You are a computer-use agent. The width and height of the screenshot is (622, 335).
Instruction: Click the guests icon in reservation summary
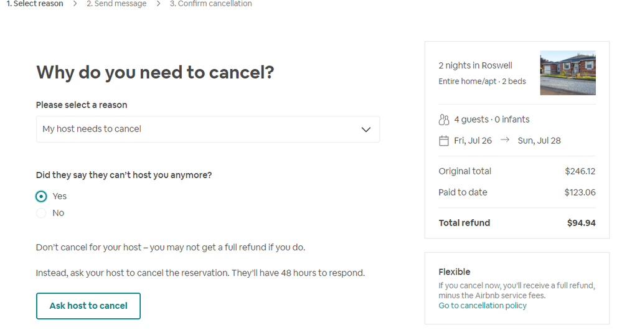(x=444, y=120)
